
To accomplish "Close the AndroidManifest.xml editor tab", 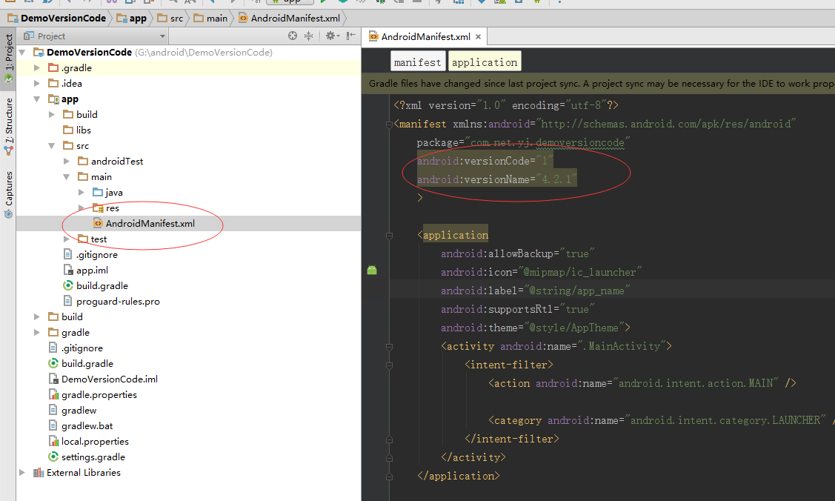I will point(478,37).
